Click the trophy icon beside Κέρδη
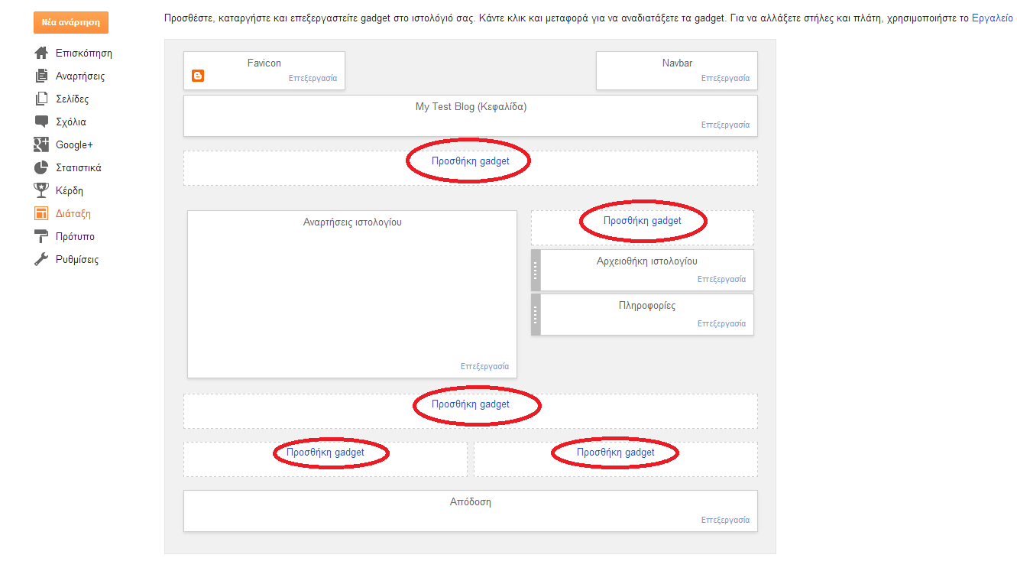 (41, 191)
